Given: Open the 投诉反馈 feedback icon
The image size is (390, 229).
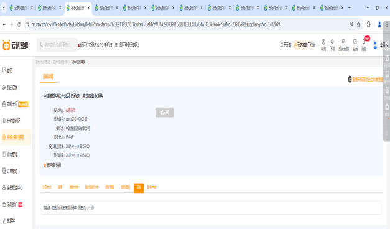Looking at the screenshot, I should tap(343, 45).
